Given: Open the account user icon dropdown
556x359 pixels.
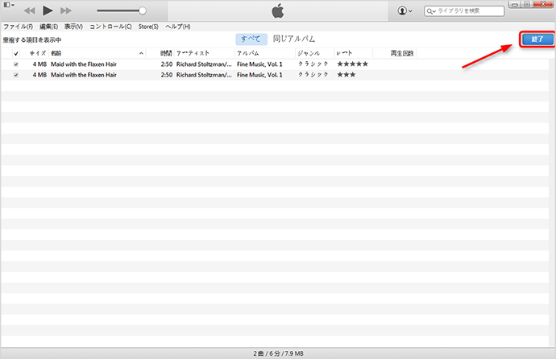Looking at the screenshot, I should click(405, 10).
